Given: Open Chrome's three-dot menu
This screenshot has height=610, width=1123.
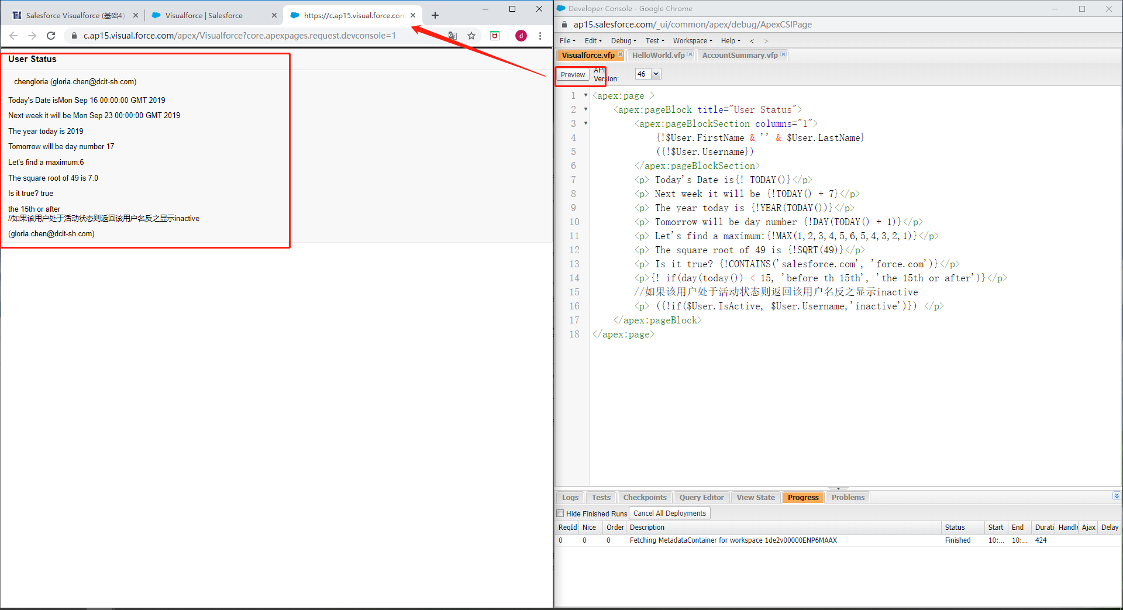Looking at the screenshot, I should point(540,35).
